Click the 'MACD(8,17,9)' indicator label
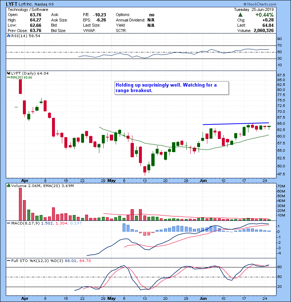291x302 pixels. [x=25, y=223]
